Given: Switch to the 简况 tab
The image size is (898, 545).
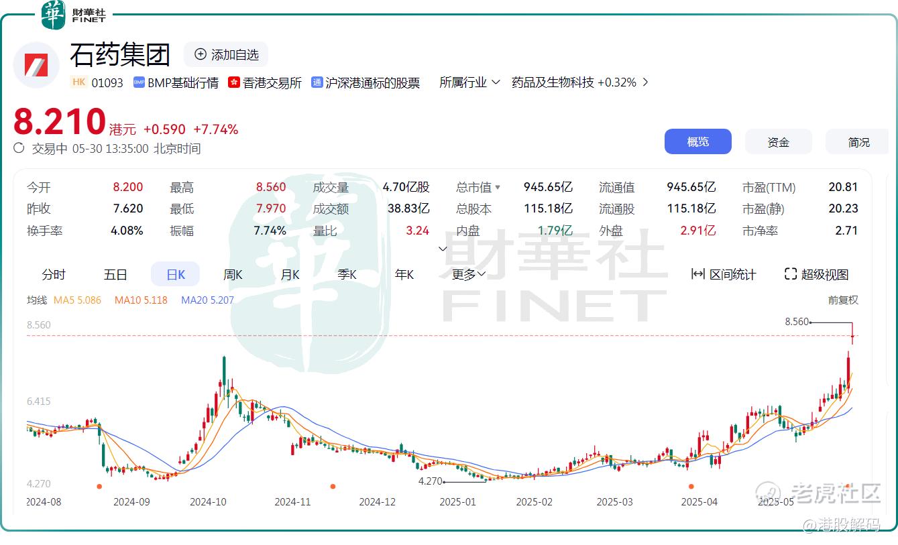Looking at the screenshot, I should pyautogui.click(x=858, y=142).
